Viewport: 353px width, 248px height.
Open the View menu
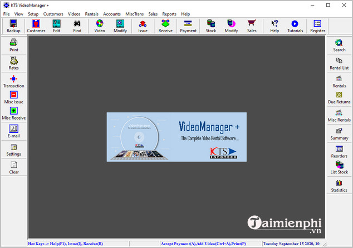coord(19,14)
